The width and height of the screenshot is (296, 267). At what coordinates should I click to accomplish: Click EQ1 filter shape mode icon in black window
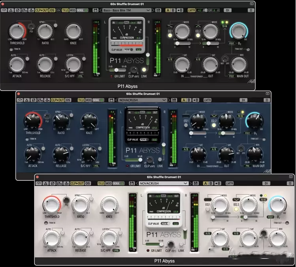point(170,26)
